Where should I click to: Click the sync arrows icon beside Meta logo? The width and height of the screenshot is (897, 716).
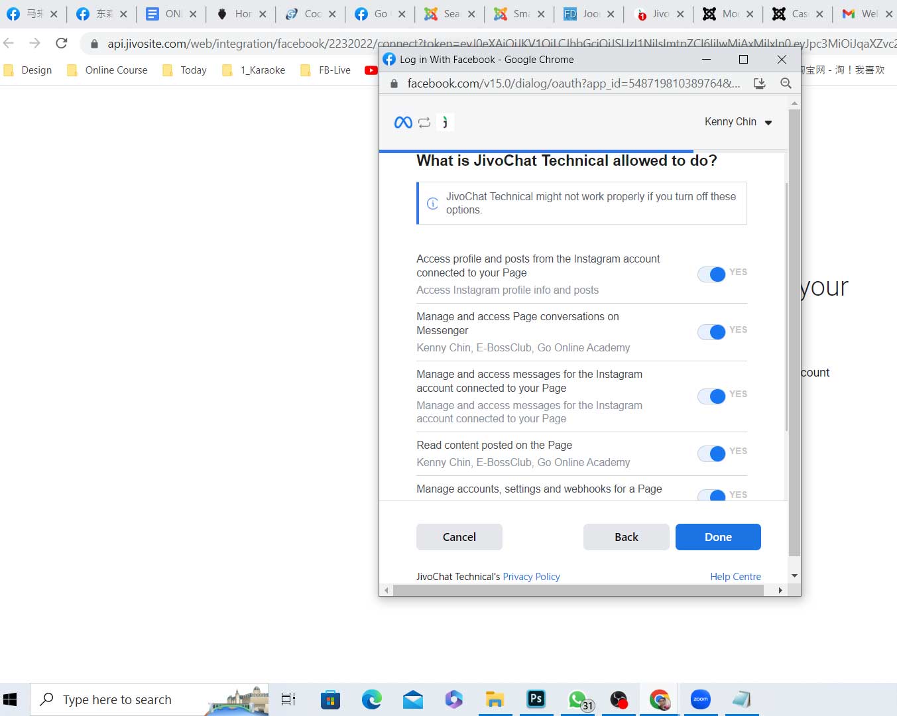tap(424, 122)
